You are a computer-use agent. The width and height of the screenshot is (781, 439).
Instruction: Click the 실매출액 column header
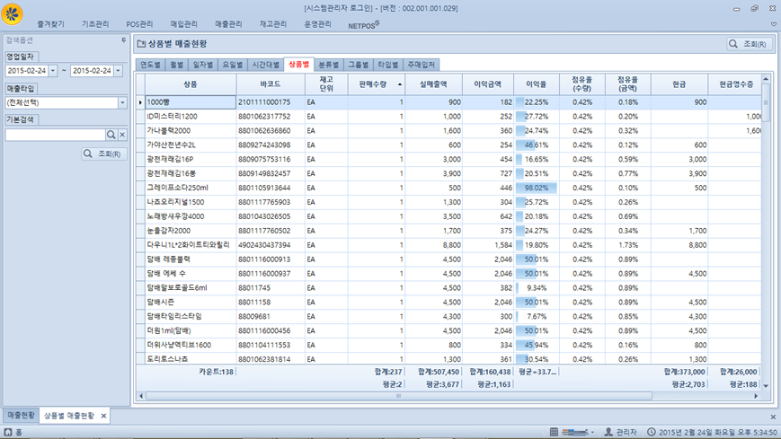click(433, 84)
